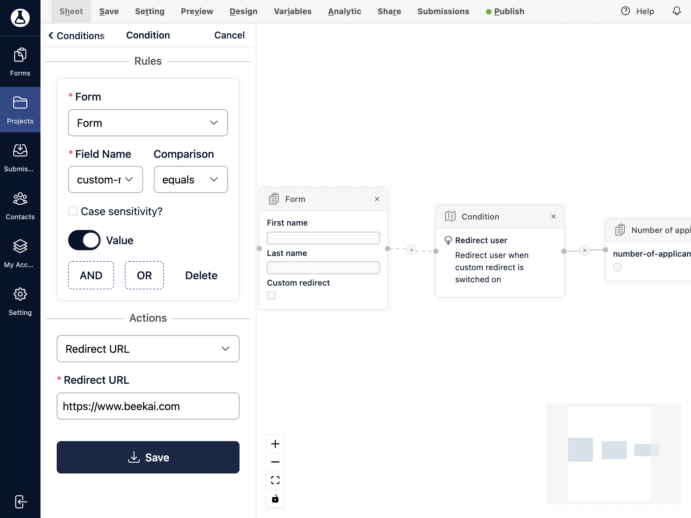Close the Condition node on canvas
The height and width of the screenshot is (518, 691).
(553, 217)
